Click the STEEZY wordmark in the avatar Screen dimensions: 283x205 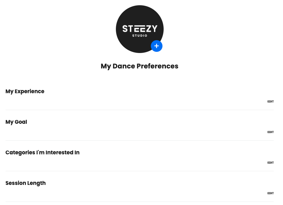(140, 29)
